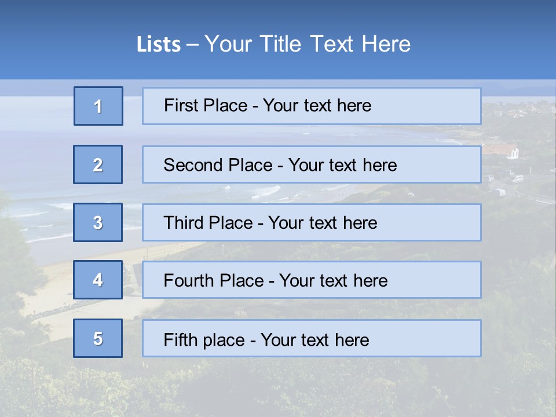Select the "Fifth place" text box

coord(312,338)
